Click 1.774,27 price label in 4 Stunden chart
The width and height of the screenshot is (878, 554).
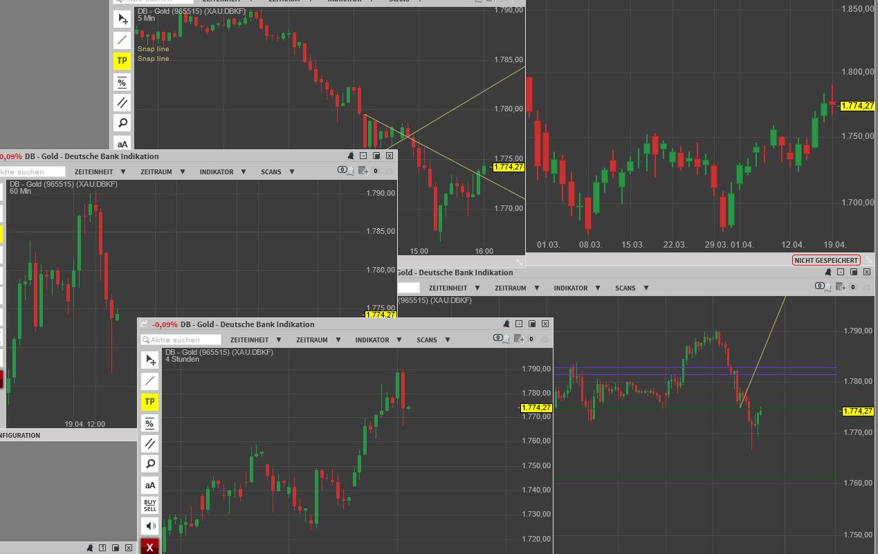(536, 408)
